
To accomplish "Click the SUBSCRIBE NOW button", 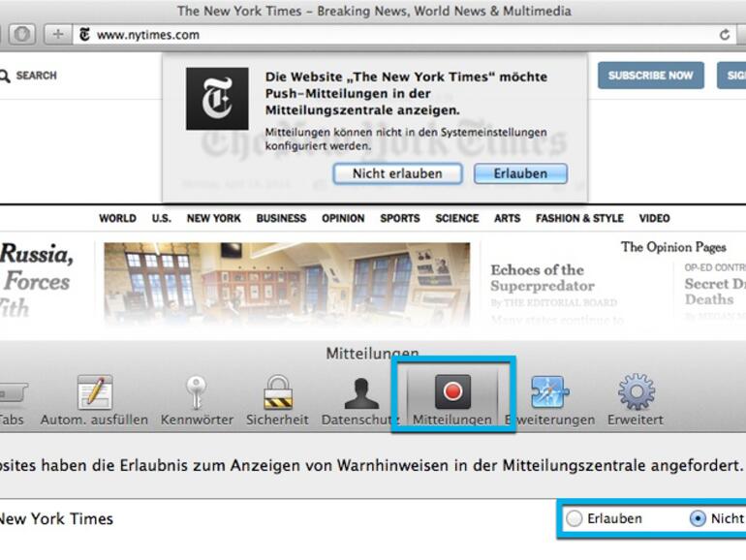I will coord(650,76).
